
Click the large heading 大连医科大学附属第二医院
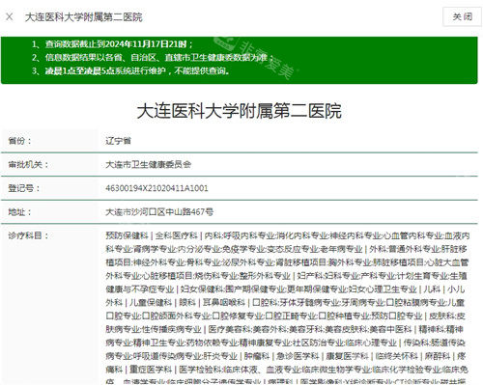(239, 111)
